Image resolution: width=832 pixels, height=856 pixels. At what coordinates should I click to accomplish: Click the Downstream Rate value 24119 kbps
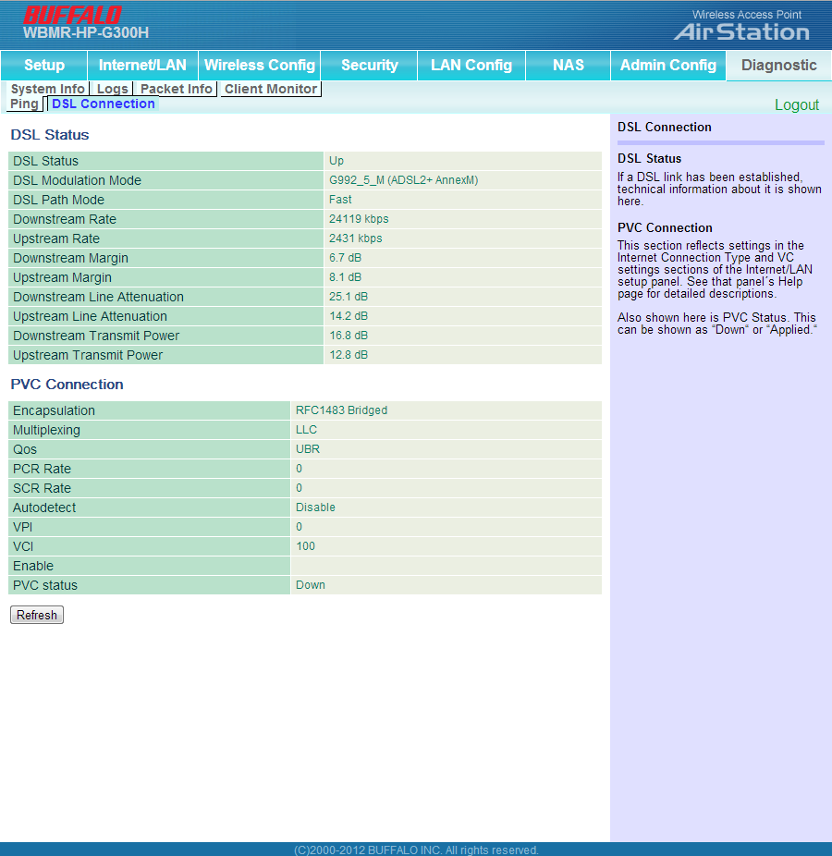pos(359,219)
